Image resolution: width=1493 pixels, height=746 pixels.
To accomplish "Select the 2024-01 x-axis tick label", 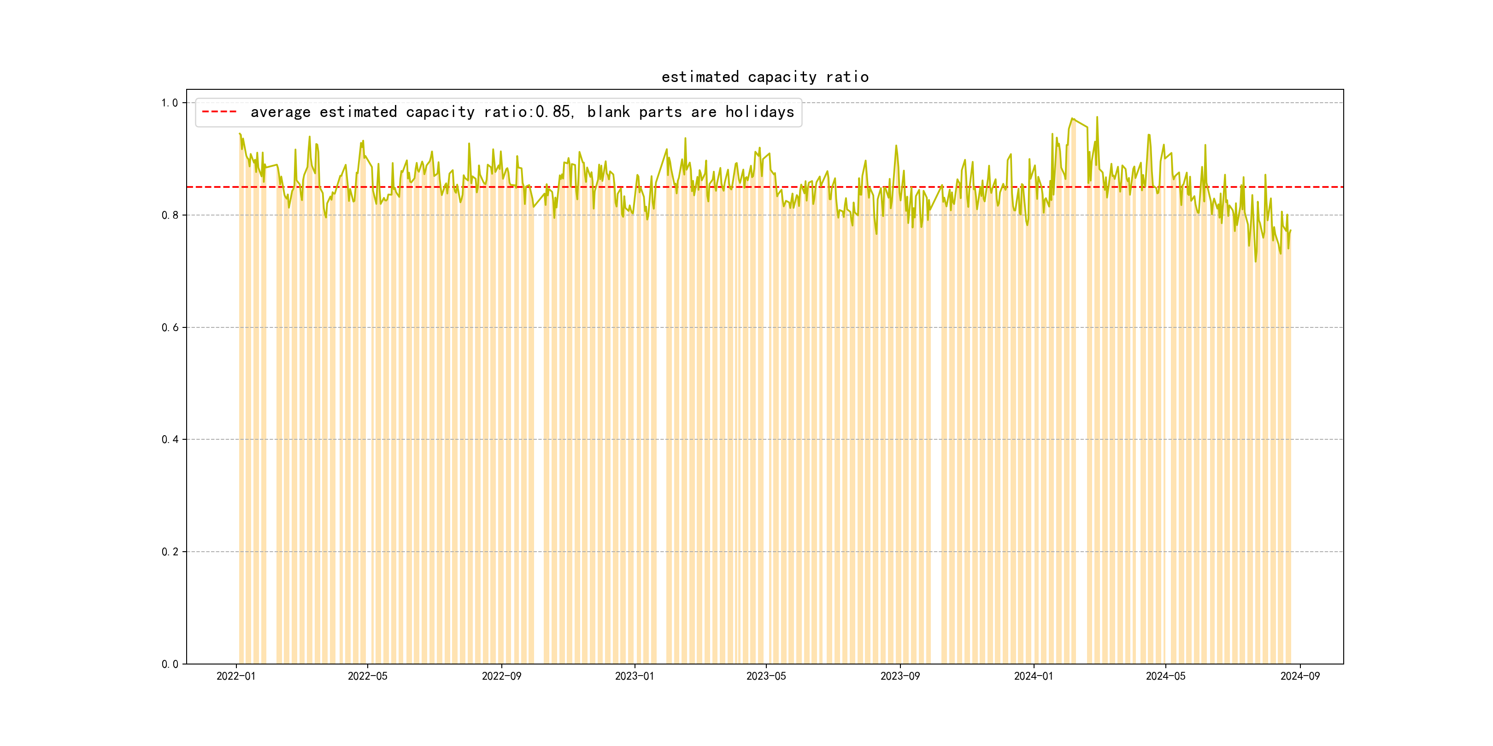I will [1034, 676].
